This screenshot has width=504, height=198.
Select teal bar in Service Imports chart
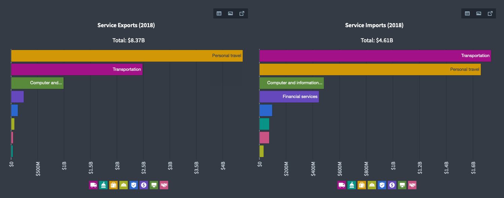point(264,124)
